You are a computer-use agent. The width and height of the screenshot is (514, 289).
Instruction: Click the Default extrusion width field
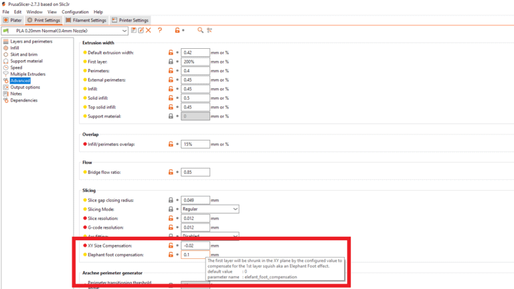195,52
